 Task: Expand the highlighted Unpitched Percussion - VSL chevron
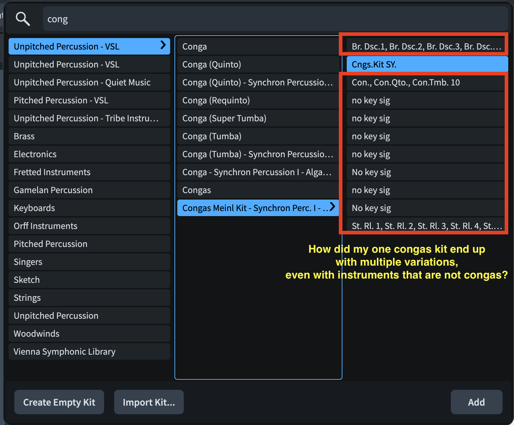tap(163, 45)
